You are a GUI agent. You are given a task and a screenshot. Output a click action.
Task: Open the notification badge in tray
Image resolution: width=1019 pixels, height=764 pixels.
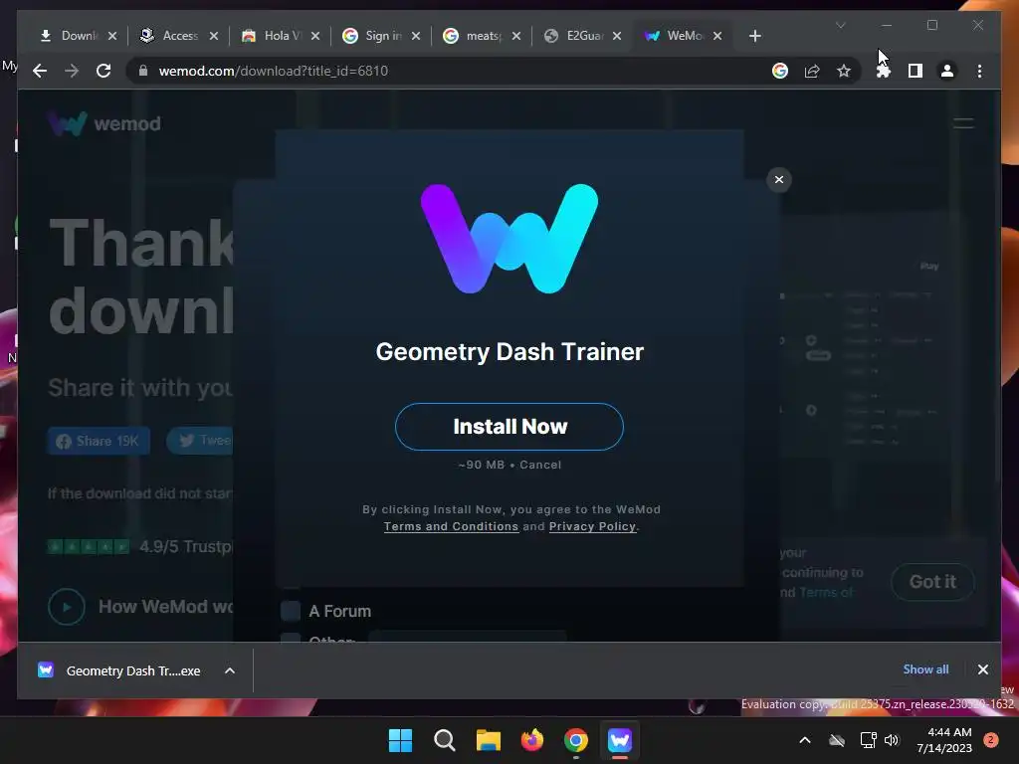(x=991, y=739)
